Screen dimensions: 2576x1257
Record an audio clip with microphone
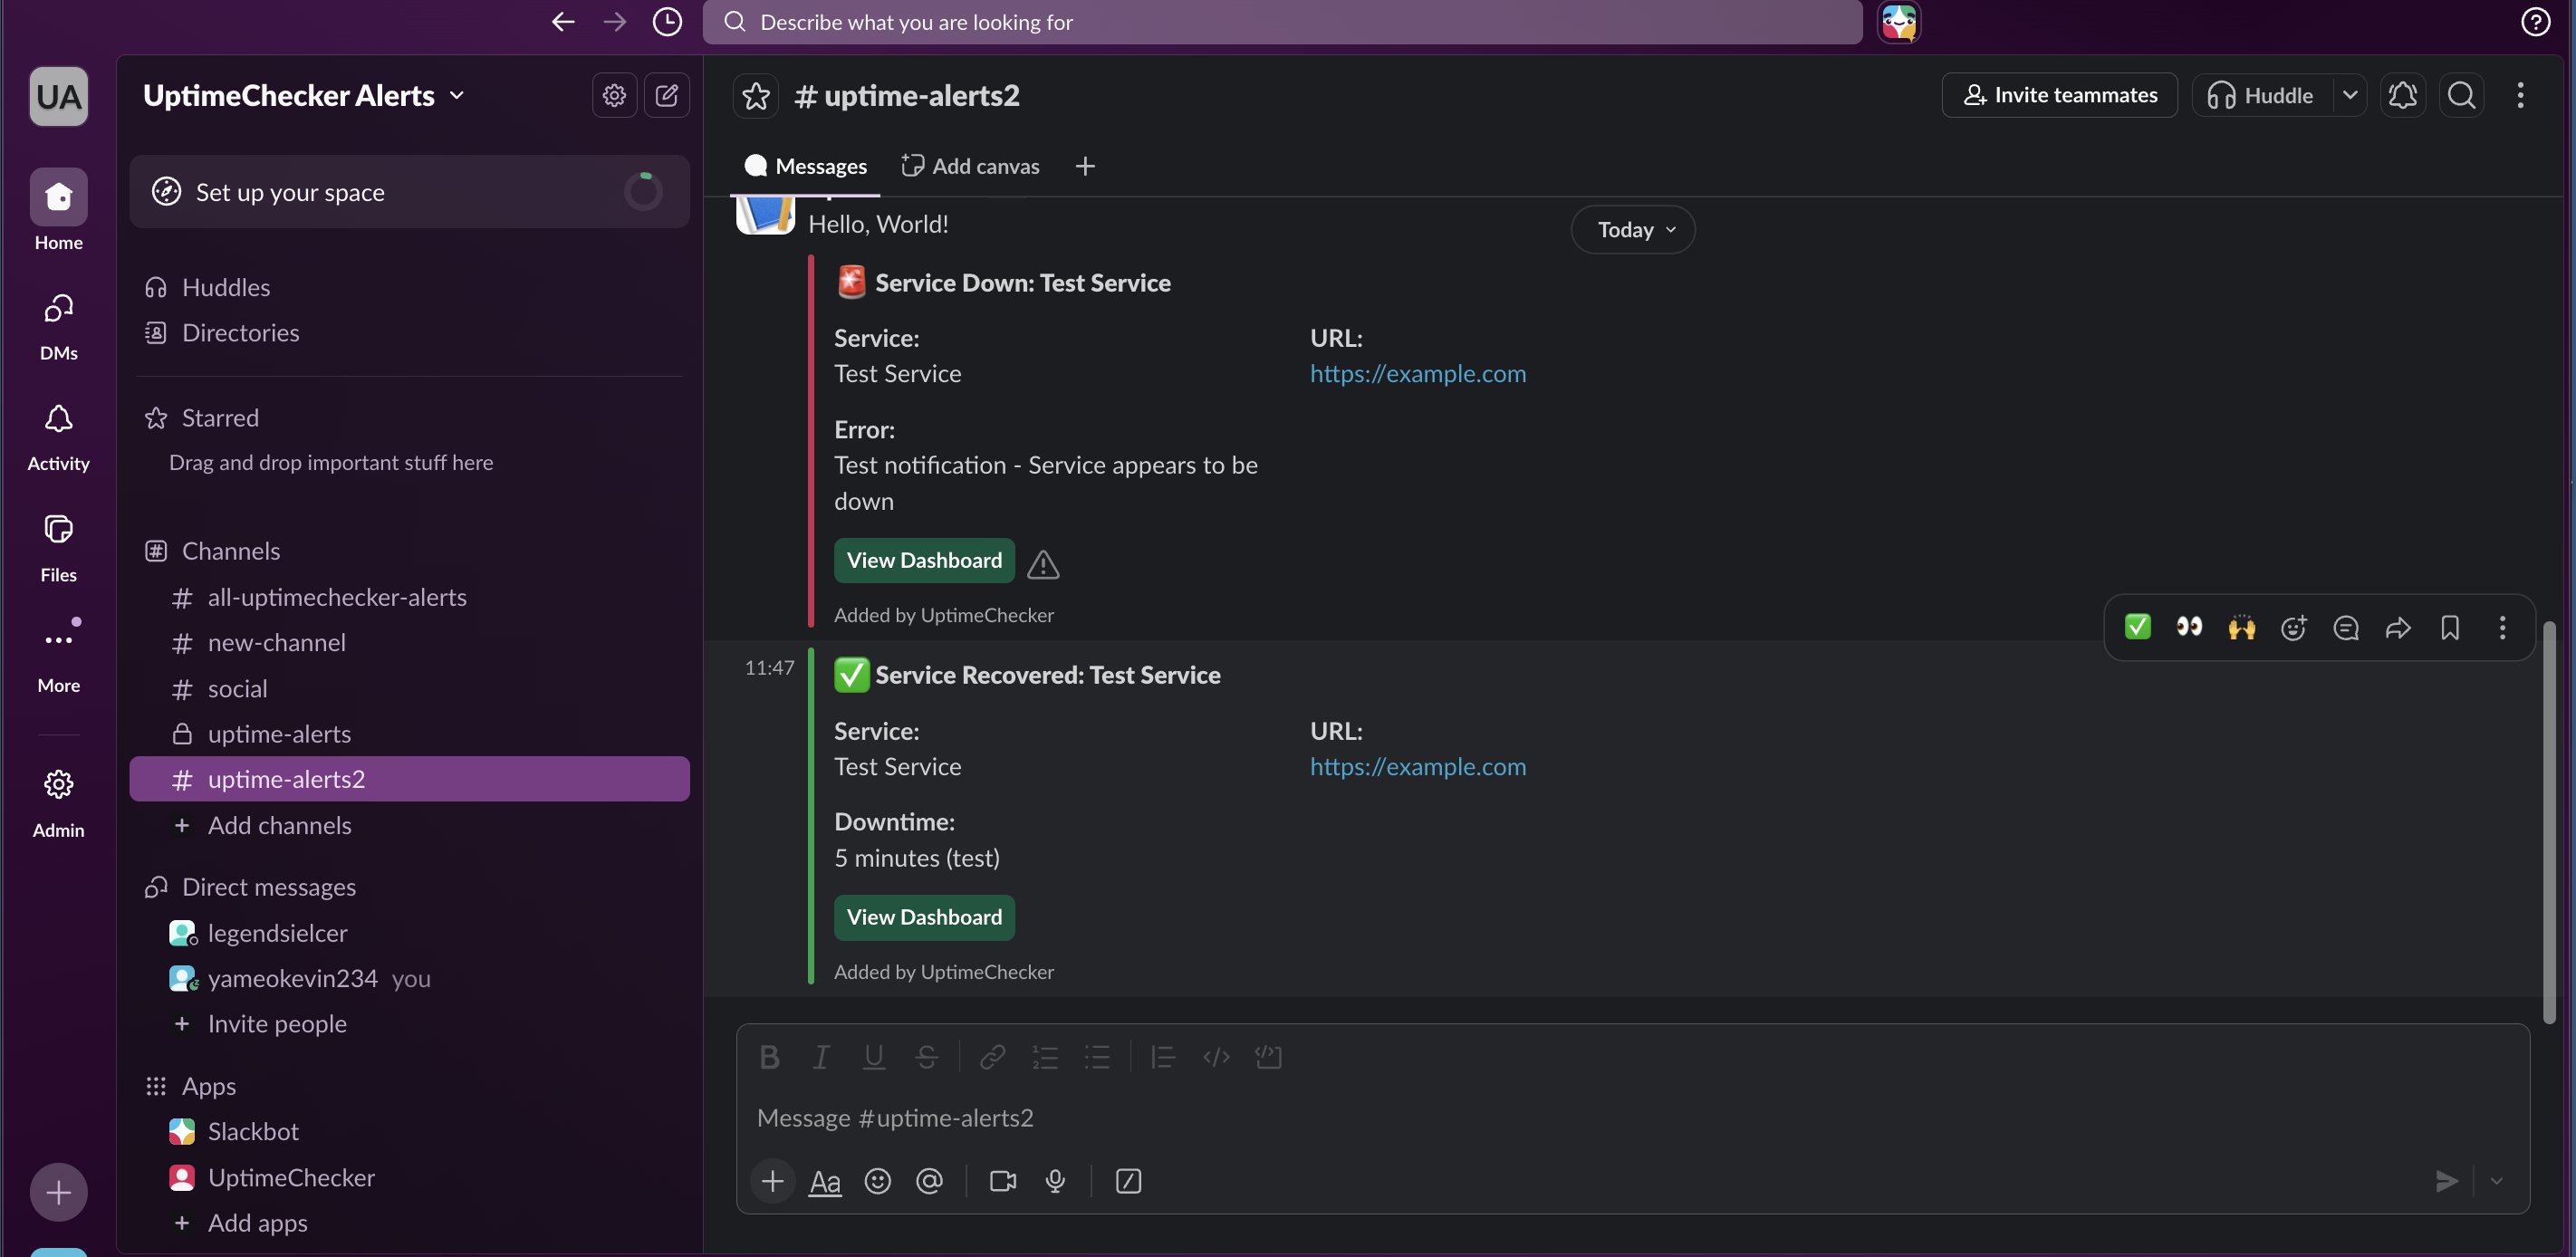click(x=1055, y=1181)
